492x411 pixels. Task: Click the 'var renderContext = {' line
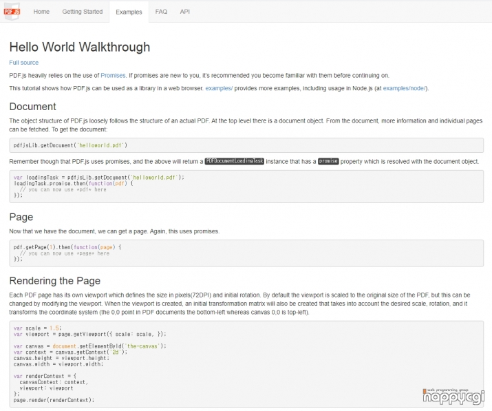coord(45,376)
